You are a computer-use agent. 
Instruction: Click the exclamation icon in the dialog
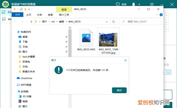[59, 70]
